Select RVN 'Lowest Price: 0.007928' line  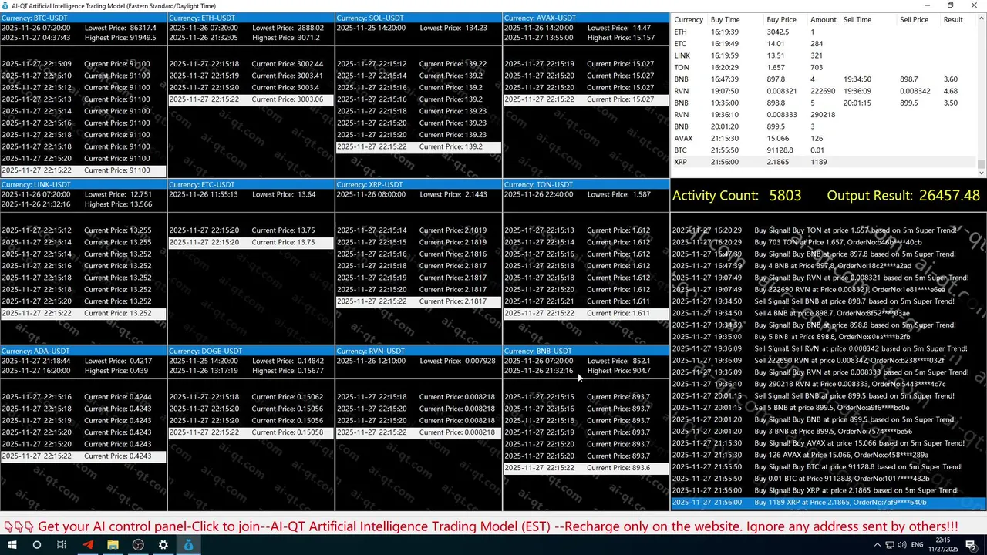[x=419, y=361]
